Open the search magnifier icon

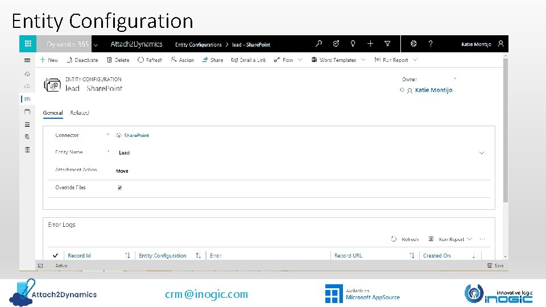(x=318, y=44)
